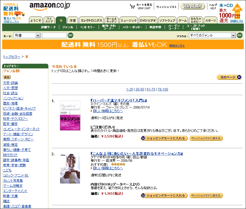Select the おもちゃ&ホビー tab

[196, 20]
